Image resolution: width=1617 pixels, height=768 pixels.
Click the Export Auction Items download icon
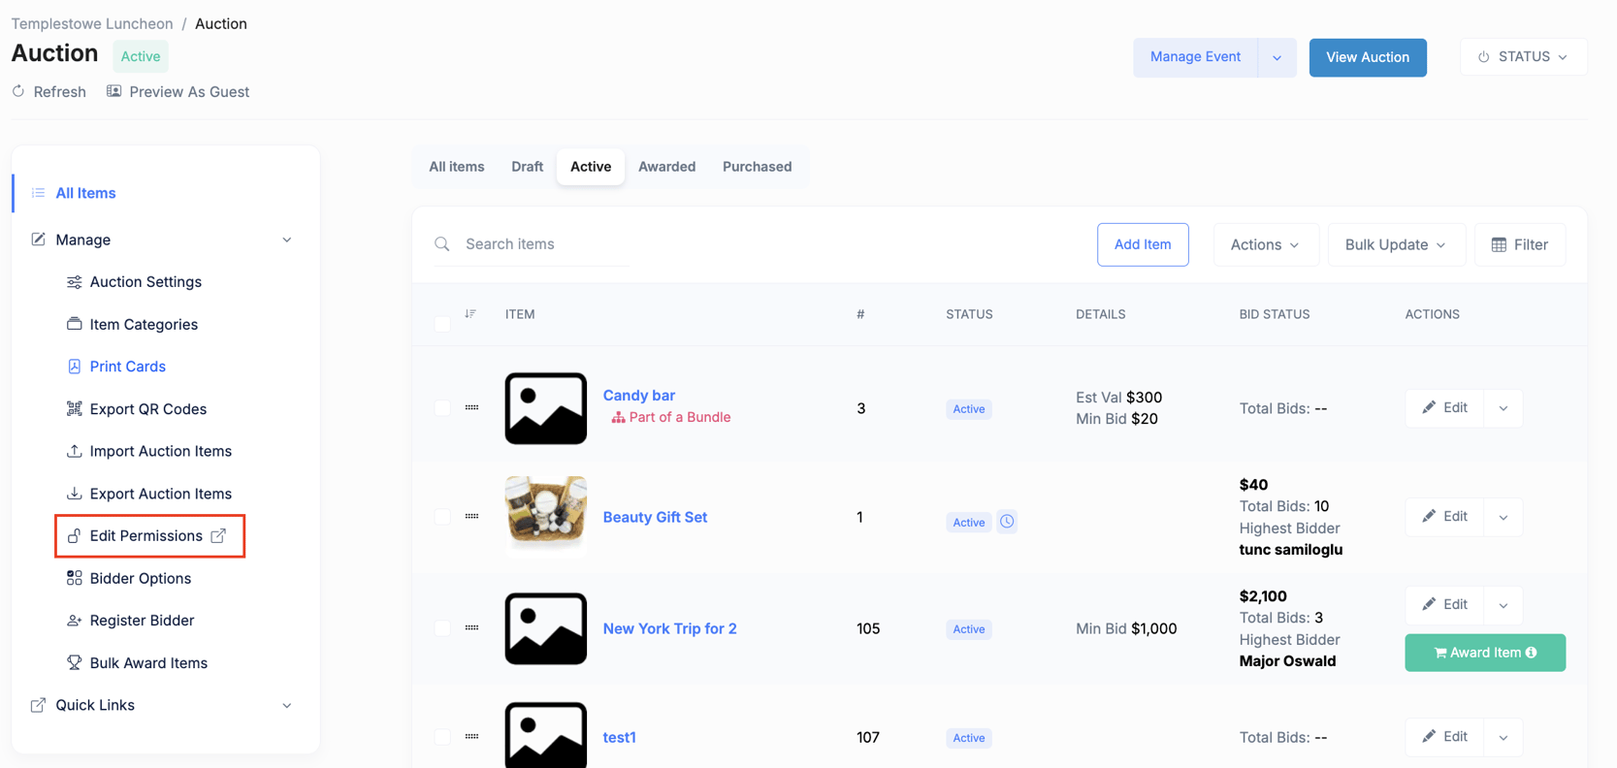pos(74,494)
